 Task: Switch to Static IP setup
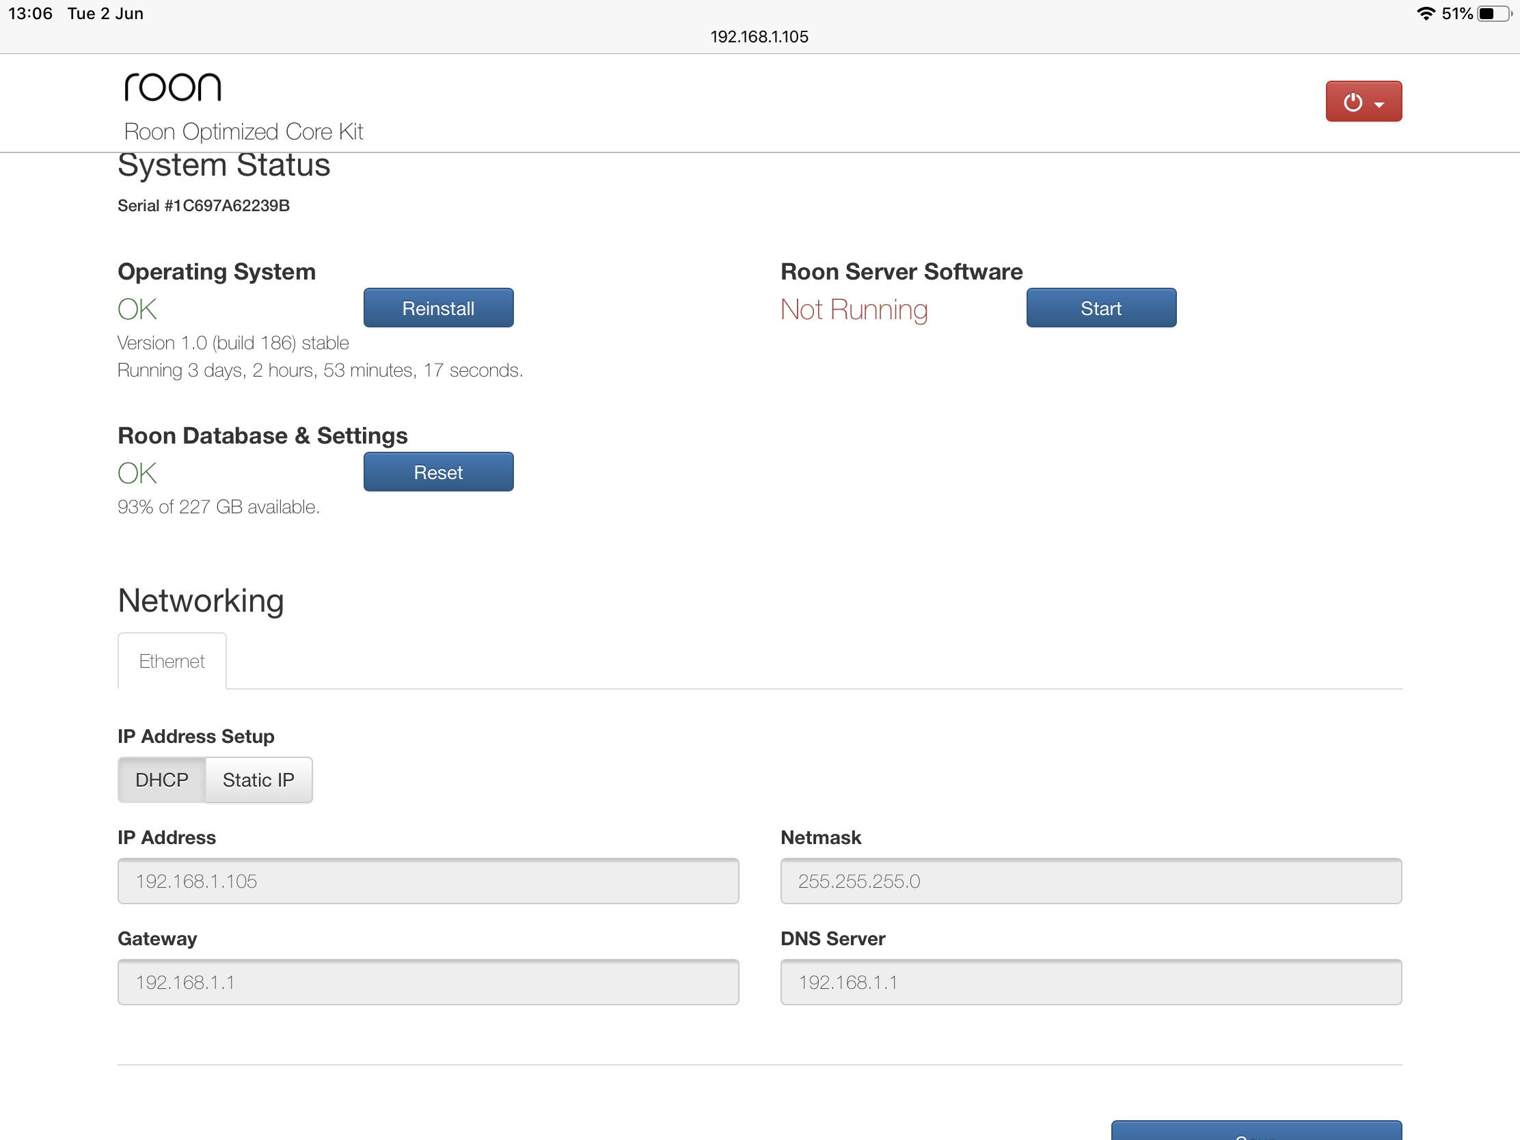[258, 780]
